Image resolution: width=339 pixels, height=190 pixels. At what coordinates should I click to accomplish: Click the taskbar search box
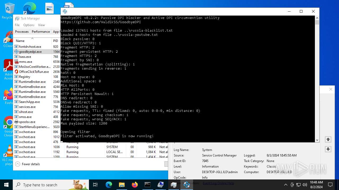tap(51, 185)
